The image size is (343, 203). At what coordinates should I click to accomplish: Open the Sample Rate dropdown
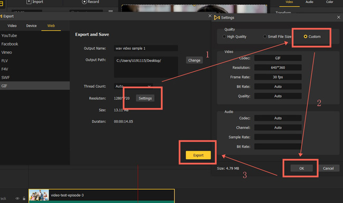click(x=278, y=137)
